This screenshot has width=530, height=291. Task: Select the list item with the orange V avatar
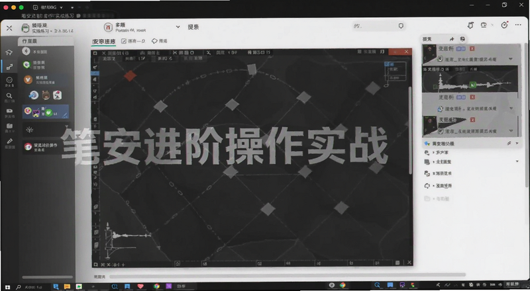[x=46, y=80]
